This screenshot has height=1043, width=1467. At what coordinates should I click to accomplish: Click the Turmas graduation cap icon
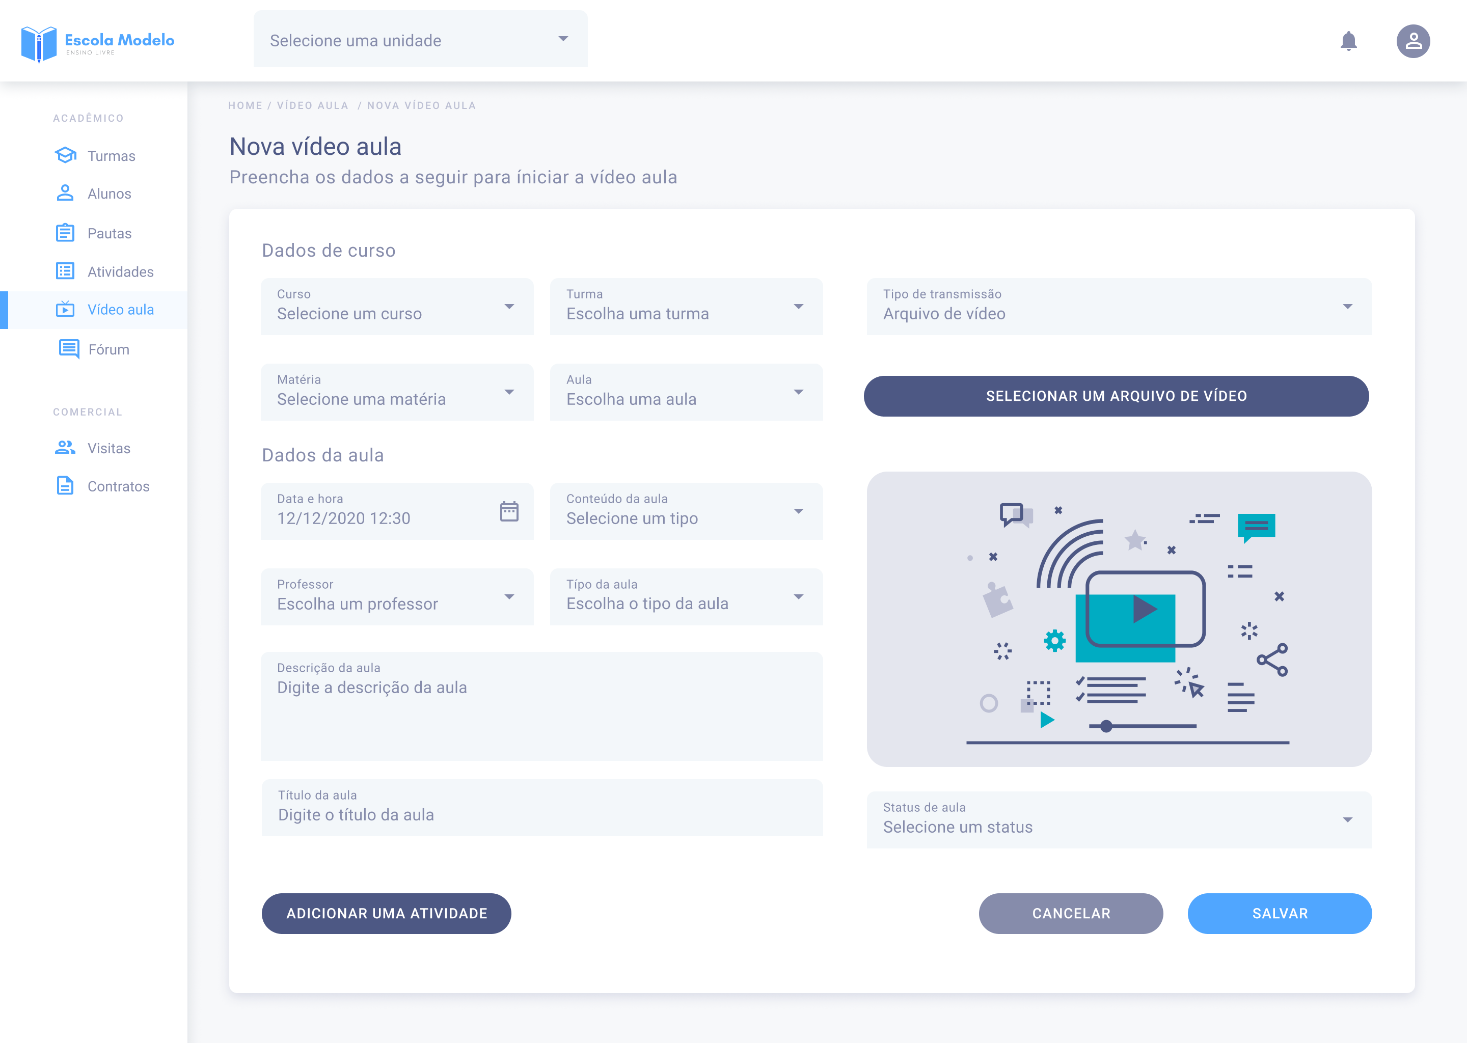click(x=66, y=155)
